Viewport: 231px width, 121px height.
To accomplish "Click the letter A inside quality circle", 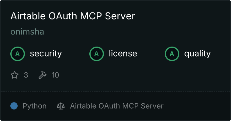I will [x=172, y=54].
